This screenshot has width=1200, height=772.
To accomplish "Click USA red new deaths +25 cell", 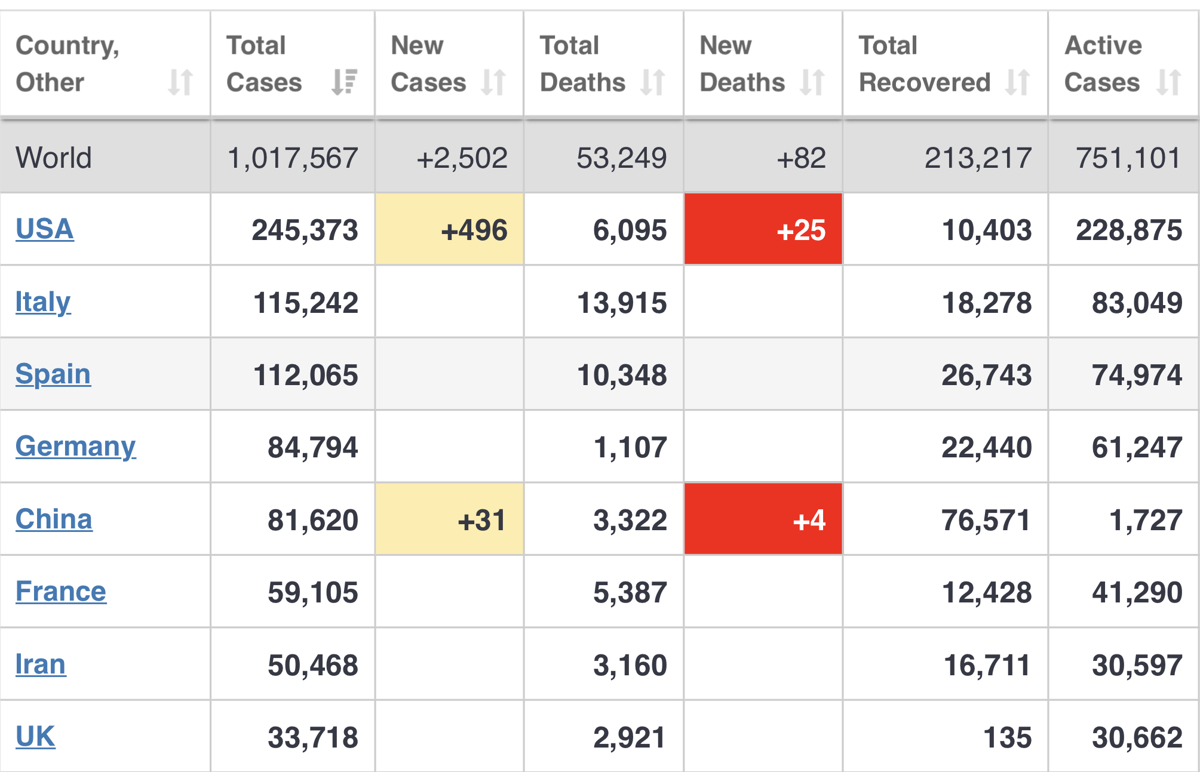I will coord(763,229).
